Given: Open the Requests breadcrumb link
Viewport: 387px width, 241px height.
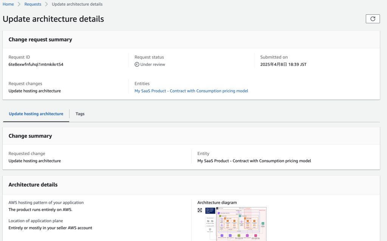Looking at the screenshot, I should (x=33, y=4).
